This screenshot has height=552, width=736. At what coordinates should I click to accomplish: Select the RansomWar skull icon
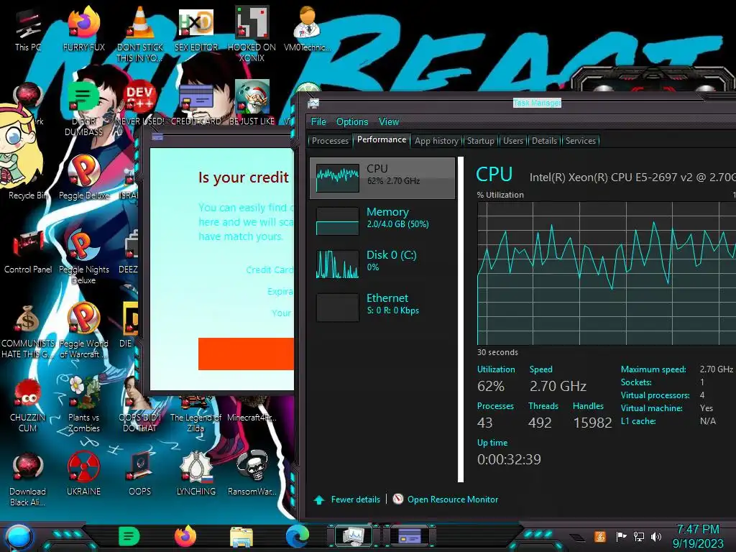point(252,474)
